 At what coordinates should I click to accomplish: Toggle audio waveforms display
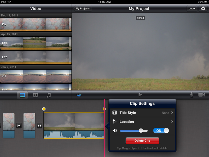79,95
